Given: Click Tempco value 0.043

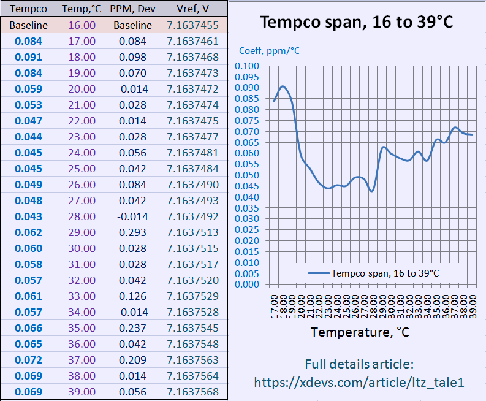Looking at the screenshot, I should coord(29,216).
